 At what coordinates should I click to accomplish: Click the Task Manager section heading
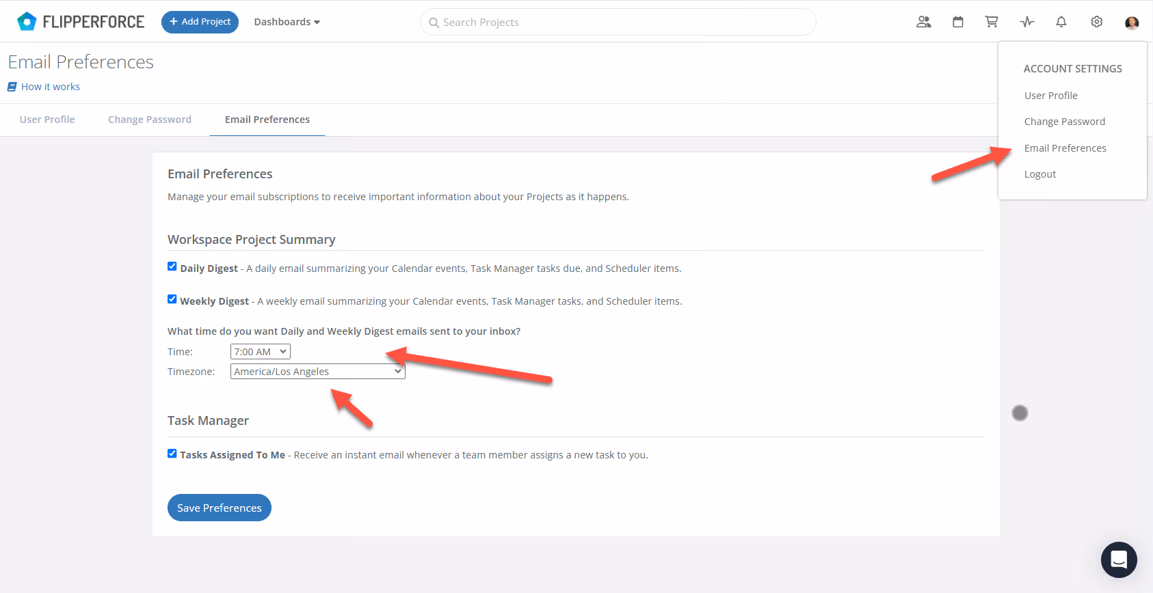pos(209,421)
